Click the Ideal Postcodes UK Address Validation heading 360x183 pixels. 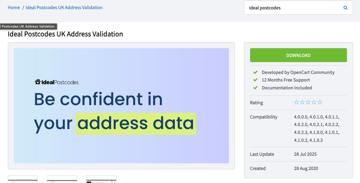point(65,34)
